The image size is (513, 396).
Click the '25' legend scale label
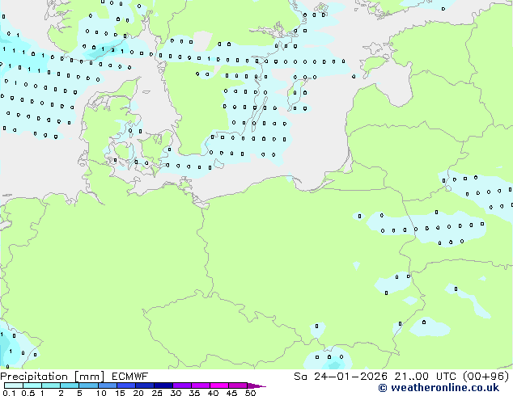(157, 393)
